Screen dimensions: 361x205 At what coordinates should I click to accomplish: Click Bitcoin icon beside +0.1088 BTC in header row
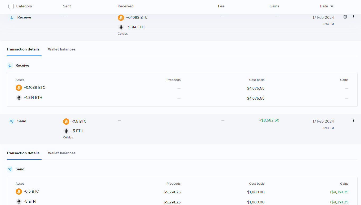coord(121,18)
